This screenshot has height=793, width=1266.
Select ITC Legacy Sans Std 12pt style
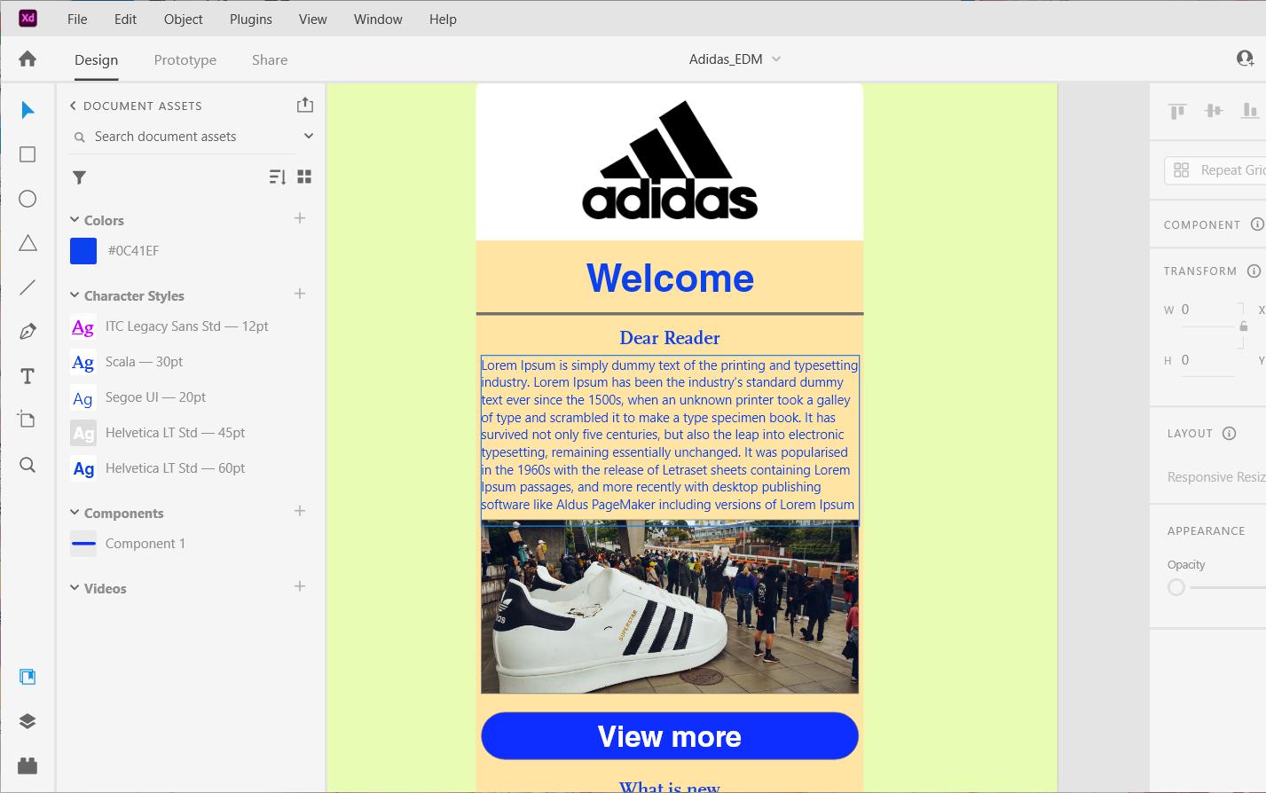[x=169, y=326]
